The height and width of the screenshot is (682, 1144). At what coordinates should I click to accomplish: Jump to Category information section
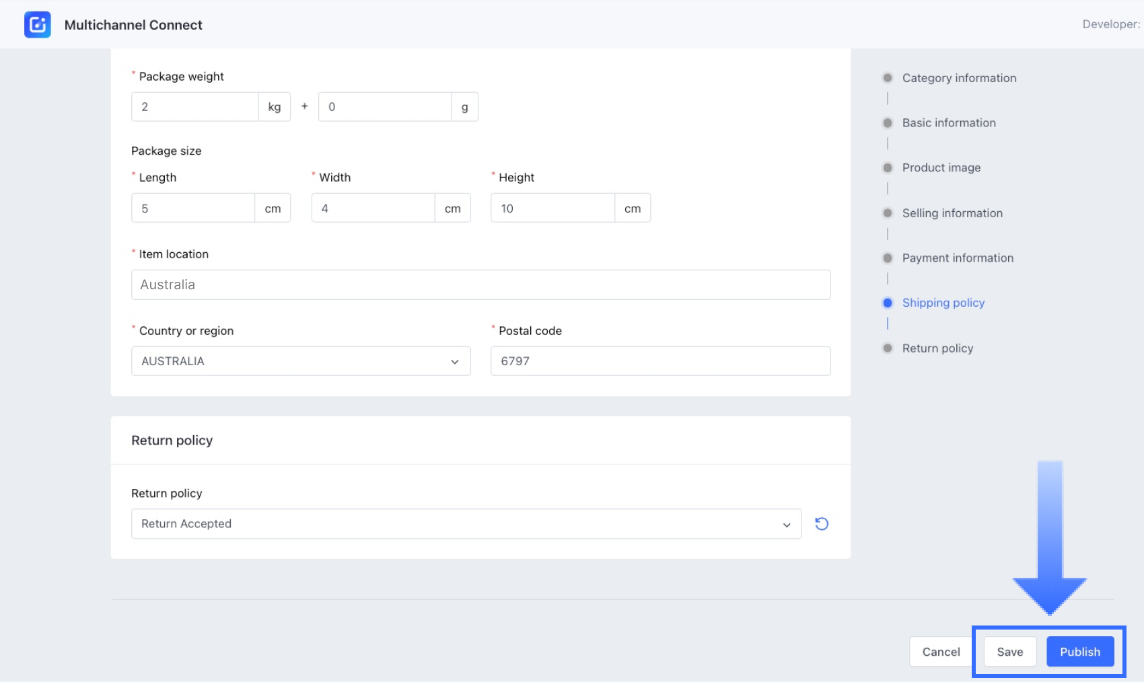point(958,78)
